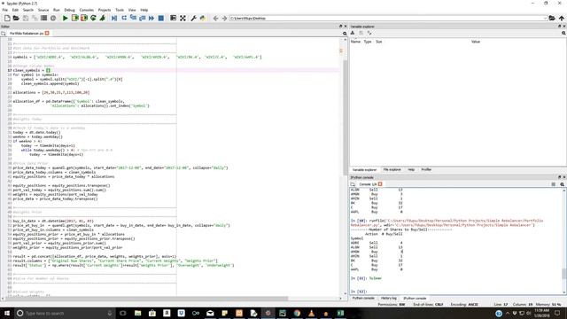Click the Windows taskbar search box
The height and width of the screenshot is (319, 567).
[65, 313]
